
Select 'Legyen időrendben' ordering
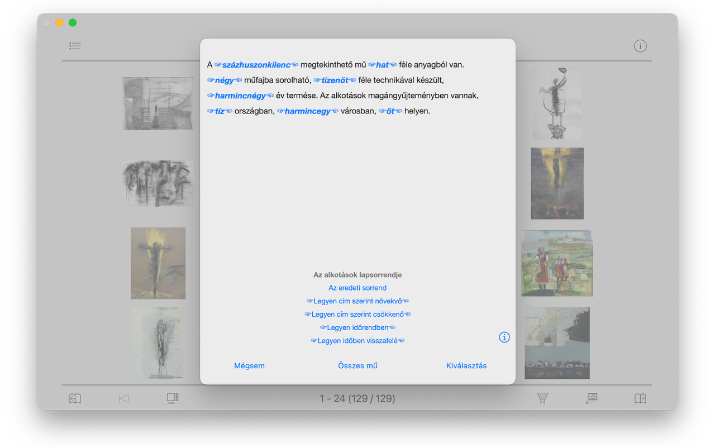357,327
